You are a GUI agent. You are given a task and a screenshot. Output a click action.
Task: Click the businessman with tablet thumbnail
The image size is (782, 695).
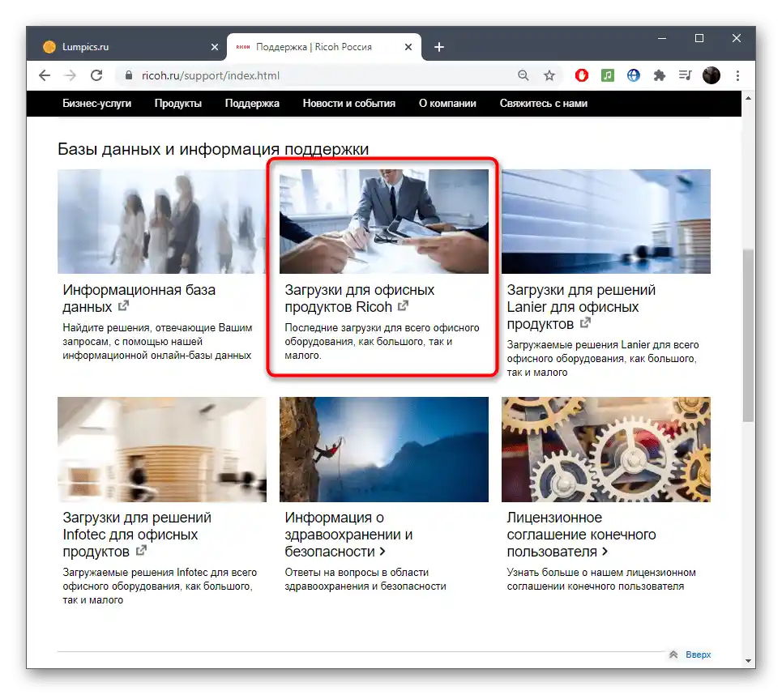pyautogui.click(x=383, y=221)
